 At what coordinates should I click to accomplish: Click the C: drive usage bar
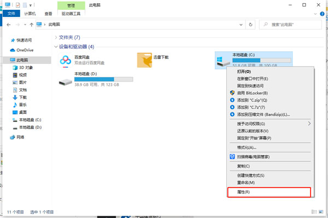coord(262,60)
